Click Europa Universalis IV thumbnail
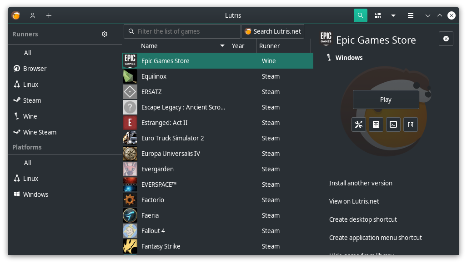467x264 pixels. pyautogui.click(x=130, y=154)
